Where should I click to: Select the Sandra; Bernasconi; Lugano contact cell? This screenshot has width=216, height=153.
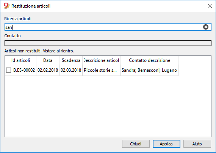pyautogui.click(x=149, y=70)
